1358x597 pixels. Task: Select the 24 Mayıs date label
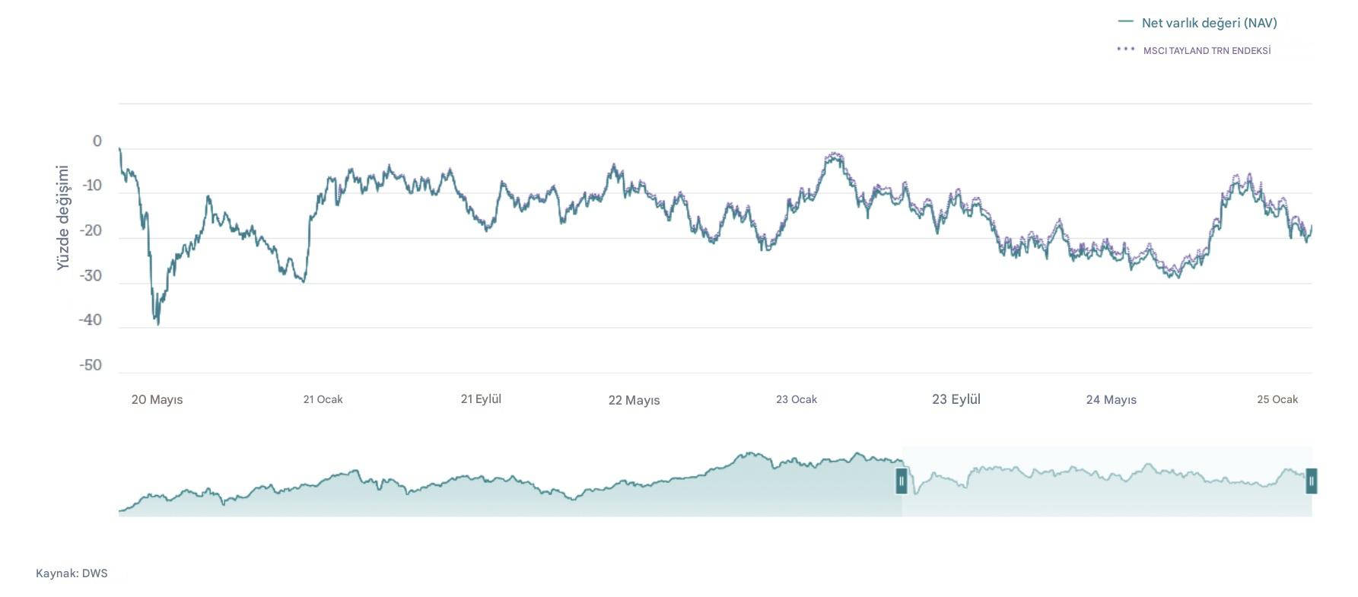click(1111, 399)
